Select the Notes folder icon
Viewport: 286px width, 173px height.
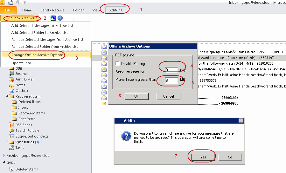11,85
